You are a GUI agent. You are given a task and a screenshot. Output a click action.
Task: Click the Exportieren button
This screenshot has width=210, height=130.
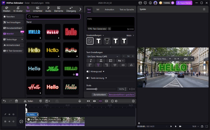click(184, 3)
